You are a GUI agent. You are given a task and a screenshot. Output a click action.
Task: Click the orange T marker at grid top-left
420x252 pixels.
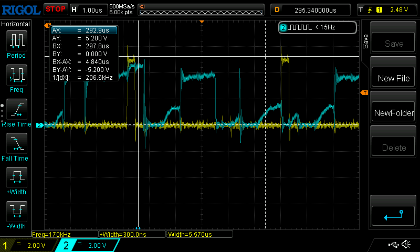pos(47,25)
